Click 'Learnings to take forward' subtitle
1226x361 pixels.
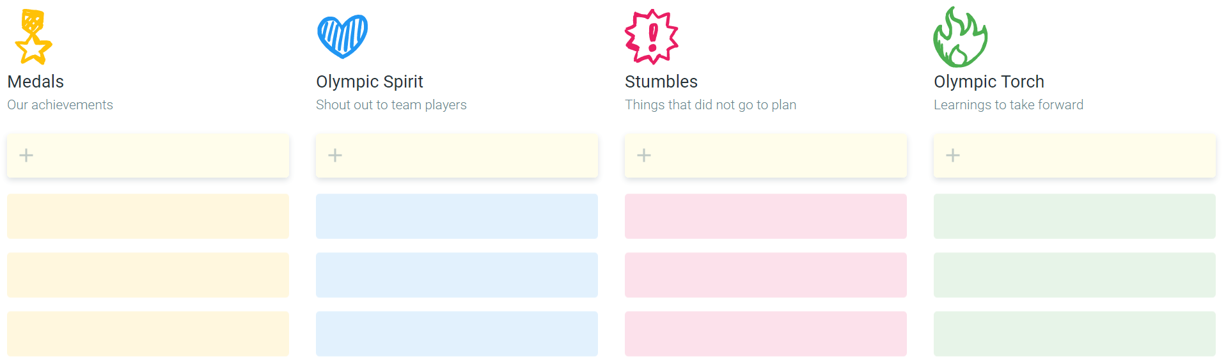click(1009, 105)
